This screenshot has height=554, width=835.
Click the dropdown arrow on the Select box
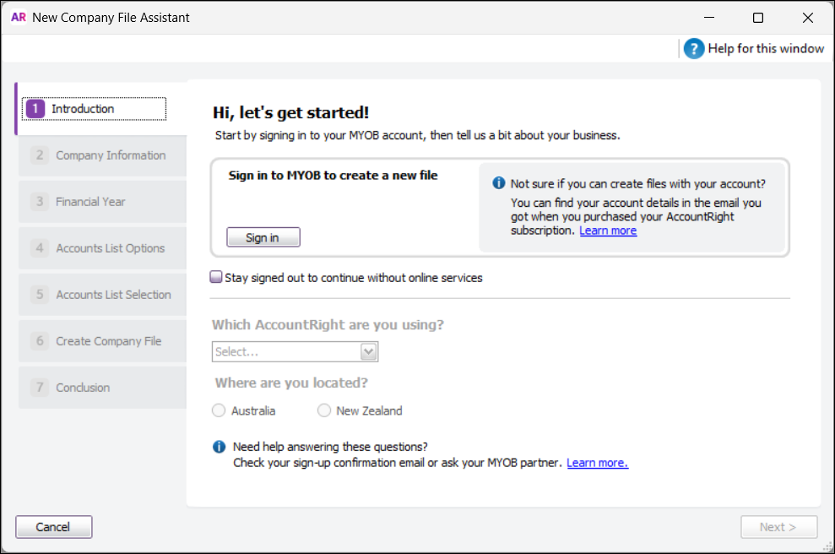[369, 351]
